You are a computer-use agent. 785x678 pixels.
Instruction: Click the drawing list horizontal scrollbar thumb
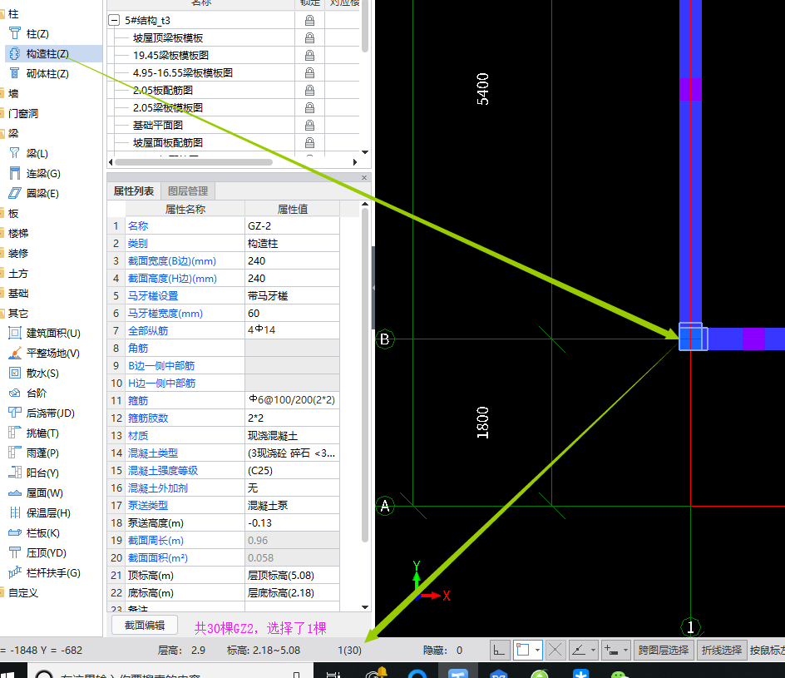click(193, 161)
